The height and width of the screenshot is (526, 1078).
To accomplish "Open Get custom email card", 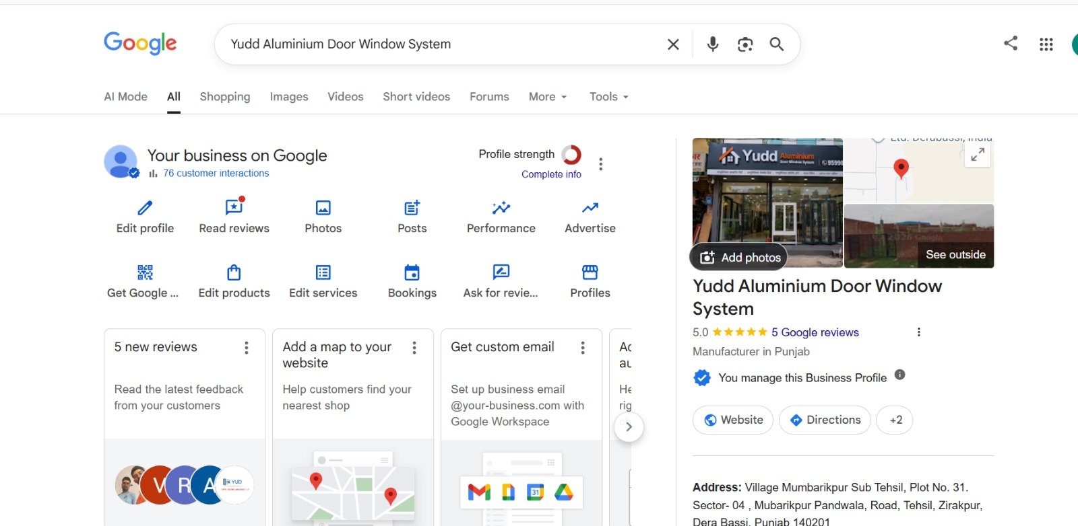I will click(521, 427).
